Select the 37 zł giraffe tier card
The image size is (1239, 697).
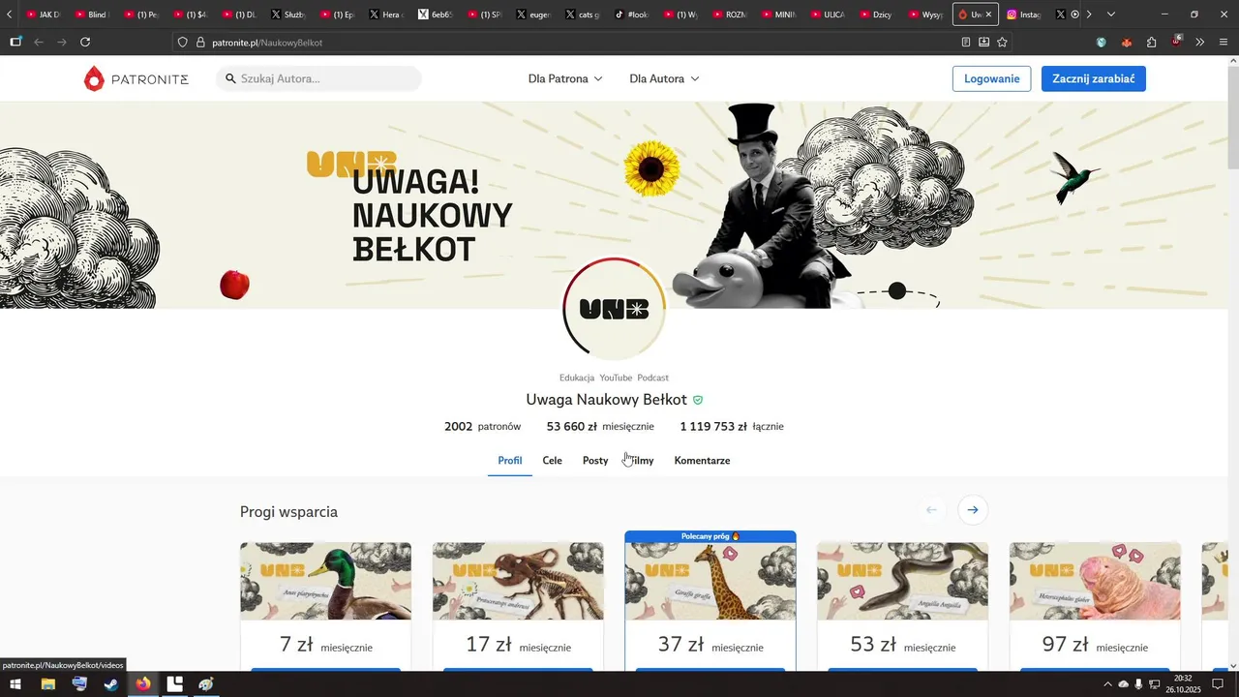tap(710, 600)
